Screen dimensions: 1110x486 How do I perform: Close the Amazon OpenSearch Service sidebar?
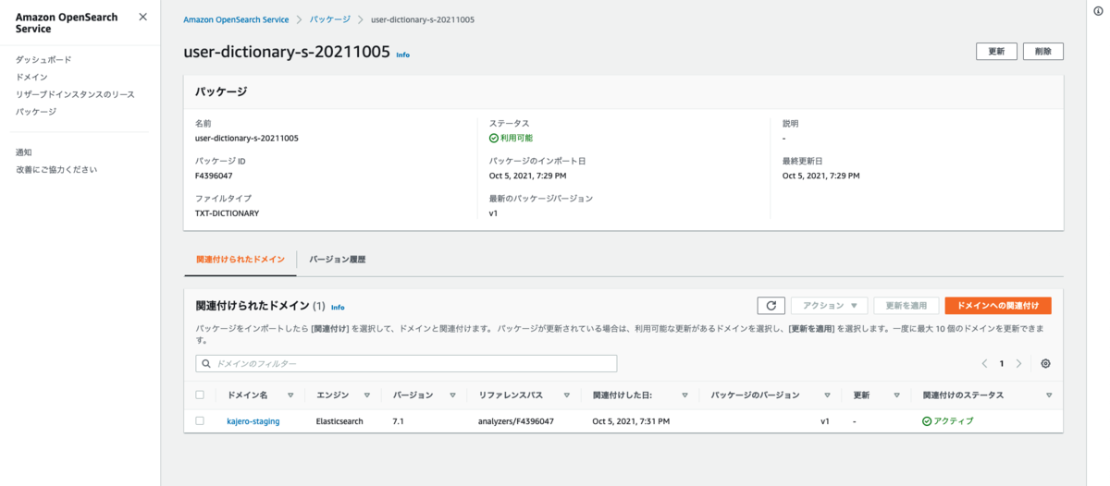pos(142,17)
